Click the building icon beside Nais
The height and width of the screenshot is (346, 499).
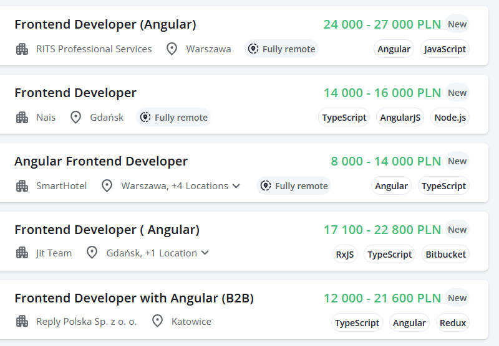22,117
